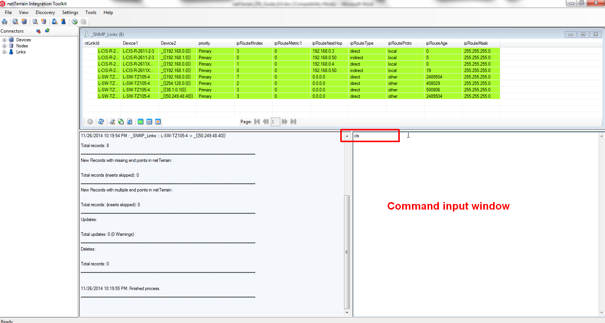Click the import arrow icon beside Connectors
This screenshot has width=605, height=323.
tap(38, 31)
